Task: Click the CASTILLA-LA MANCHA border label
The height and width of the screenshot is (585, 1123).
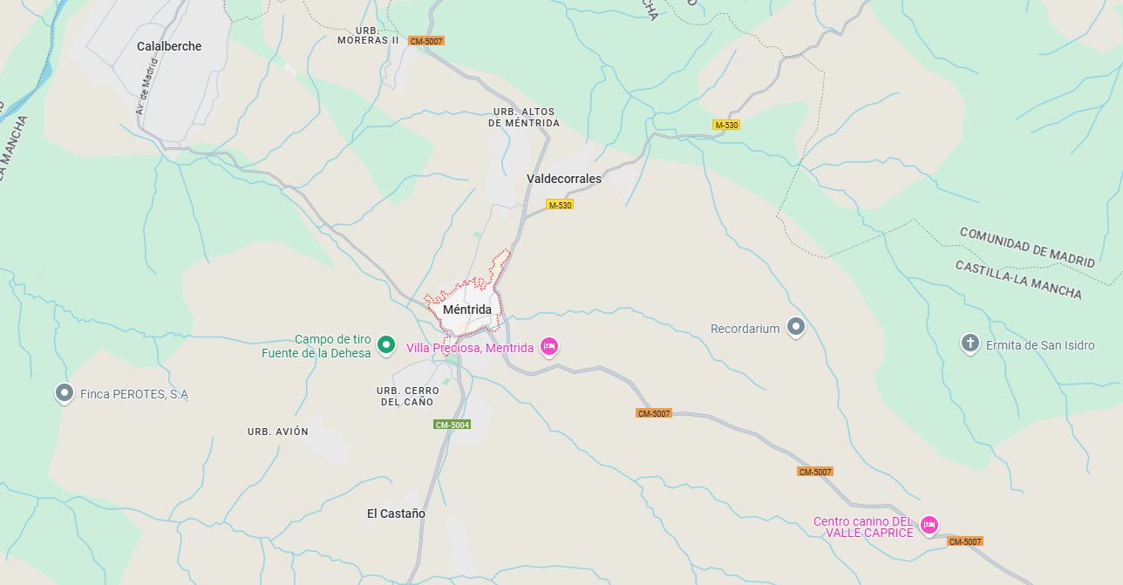Action: [x=1018, y=279]
